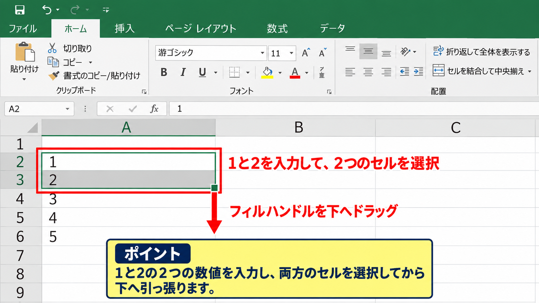539x303 pixels.
Task: Toggle Italic formatting
Action: pyautogui.click(x=183, y=72)
